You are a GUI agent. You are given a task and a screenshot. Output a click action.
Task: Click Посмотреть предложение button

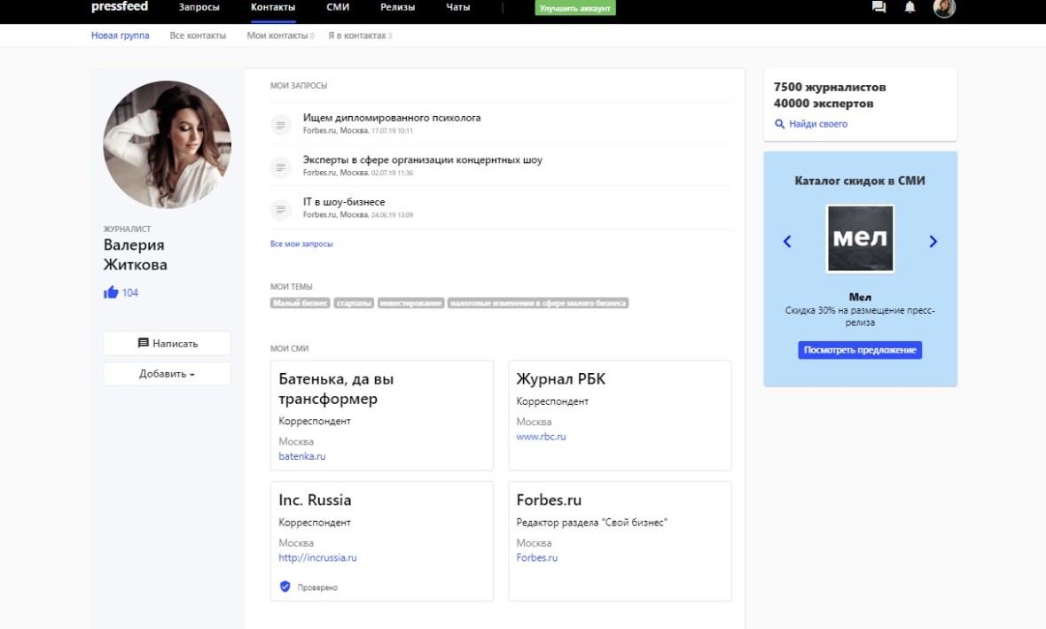click(x=859, y=350)
